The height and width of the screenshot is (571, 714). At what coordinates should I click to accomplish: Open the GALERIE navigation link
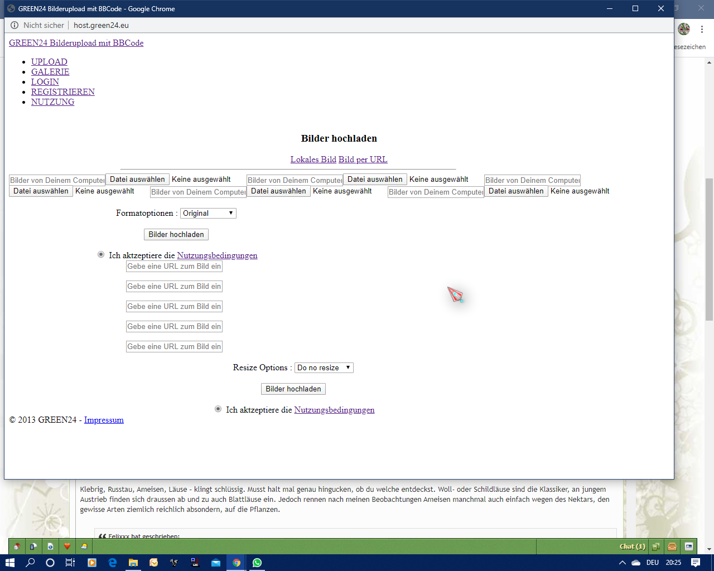click(50, 72)
